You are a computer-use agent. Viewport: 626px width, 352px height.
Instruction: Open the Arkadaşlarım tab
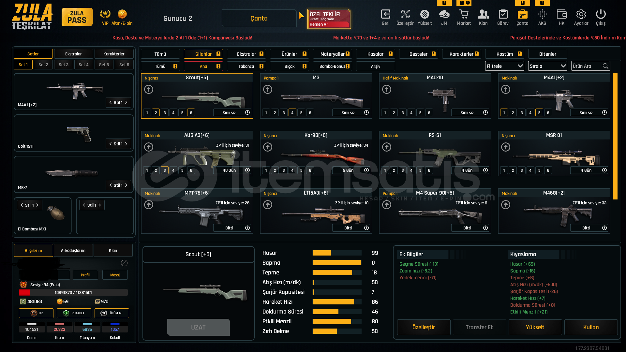[x=73, y=250]
